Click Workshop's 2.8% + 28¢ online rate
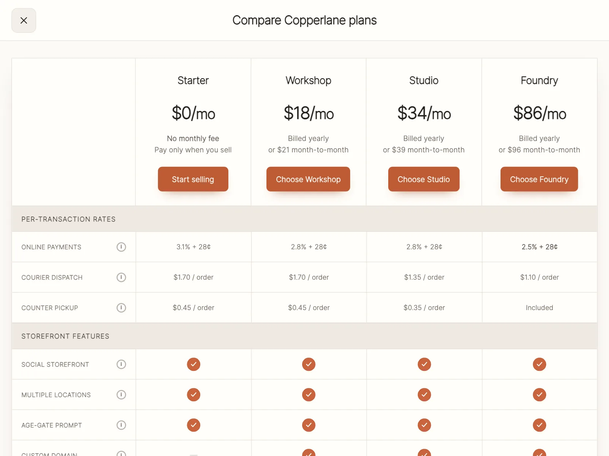 tap(309, 247)
